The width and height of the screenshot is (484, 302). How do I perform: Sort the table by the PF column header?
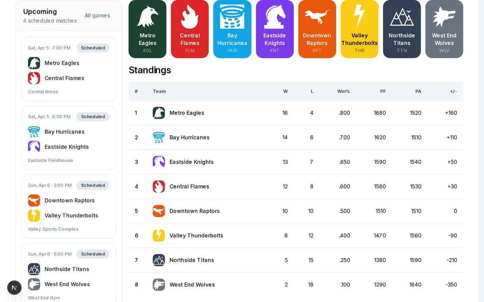pyautogui.click(x=383, y=91)
